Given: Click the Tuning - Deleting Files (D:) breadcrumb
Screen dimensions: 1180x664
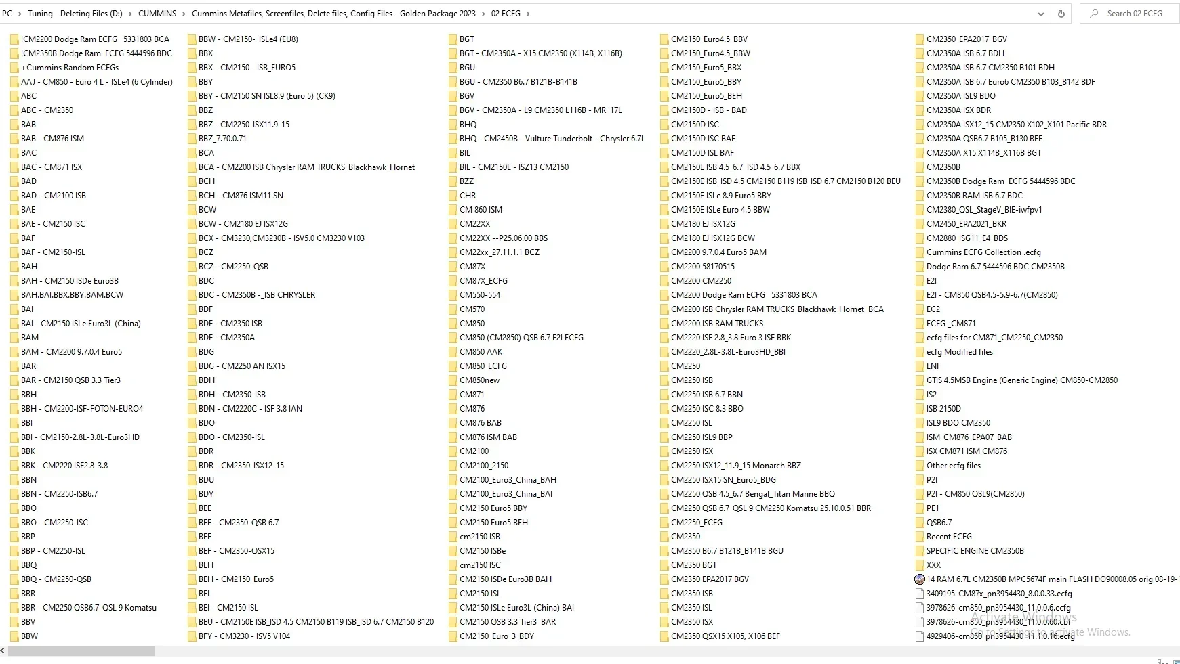Looking at the screenshot, I should click(75, 13).
